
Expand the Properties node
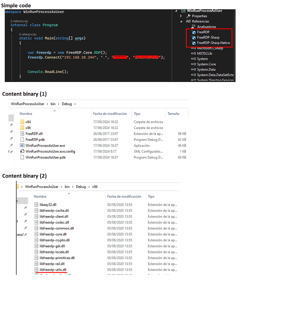pyautogui.click(x=181, y=16)
